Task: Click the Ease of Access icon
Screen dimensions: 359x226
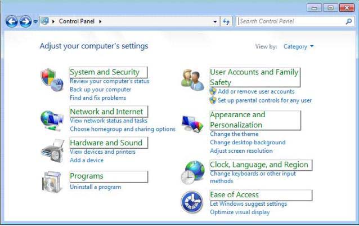Action: [x=192, y=202]
